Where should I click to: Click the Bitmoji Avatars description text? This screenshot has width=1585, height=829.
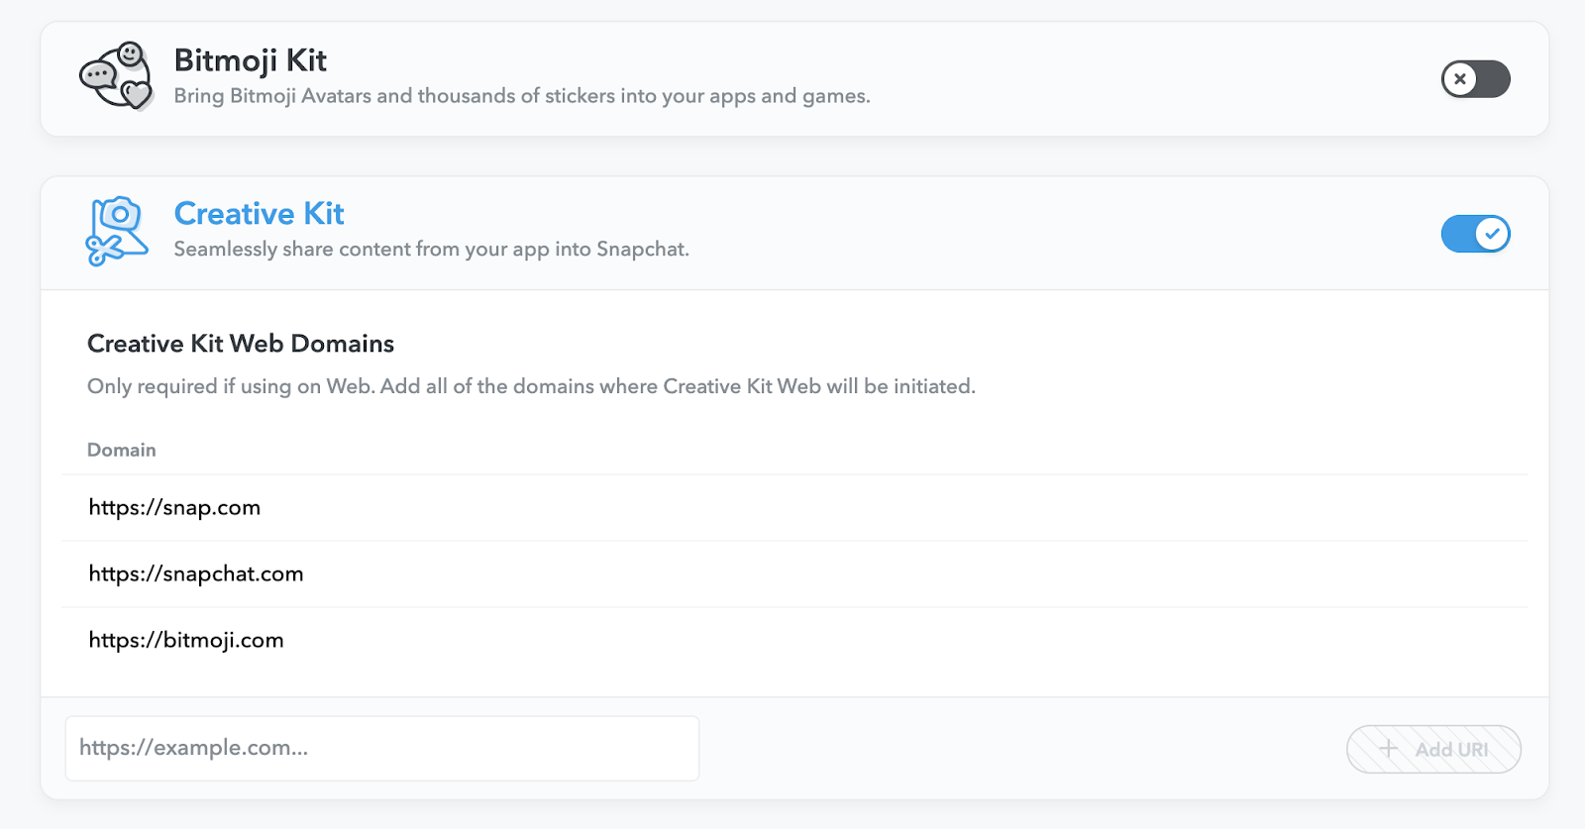click(522, 96)
